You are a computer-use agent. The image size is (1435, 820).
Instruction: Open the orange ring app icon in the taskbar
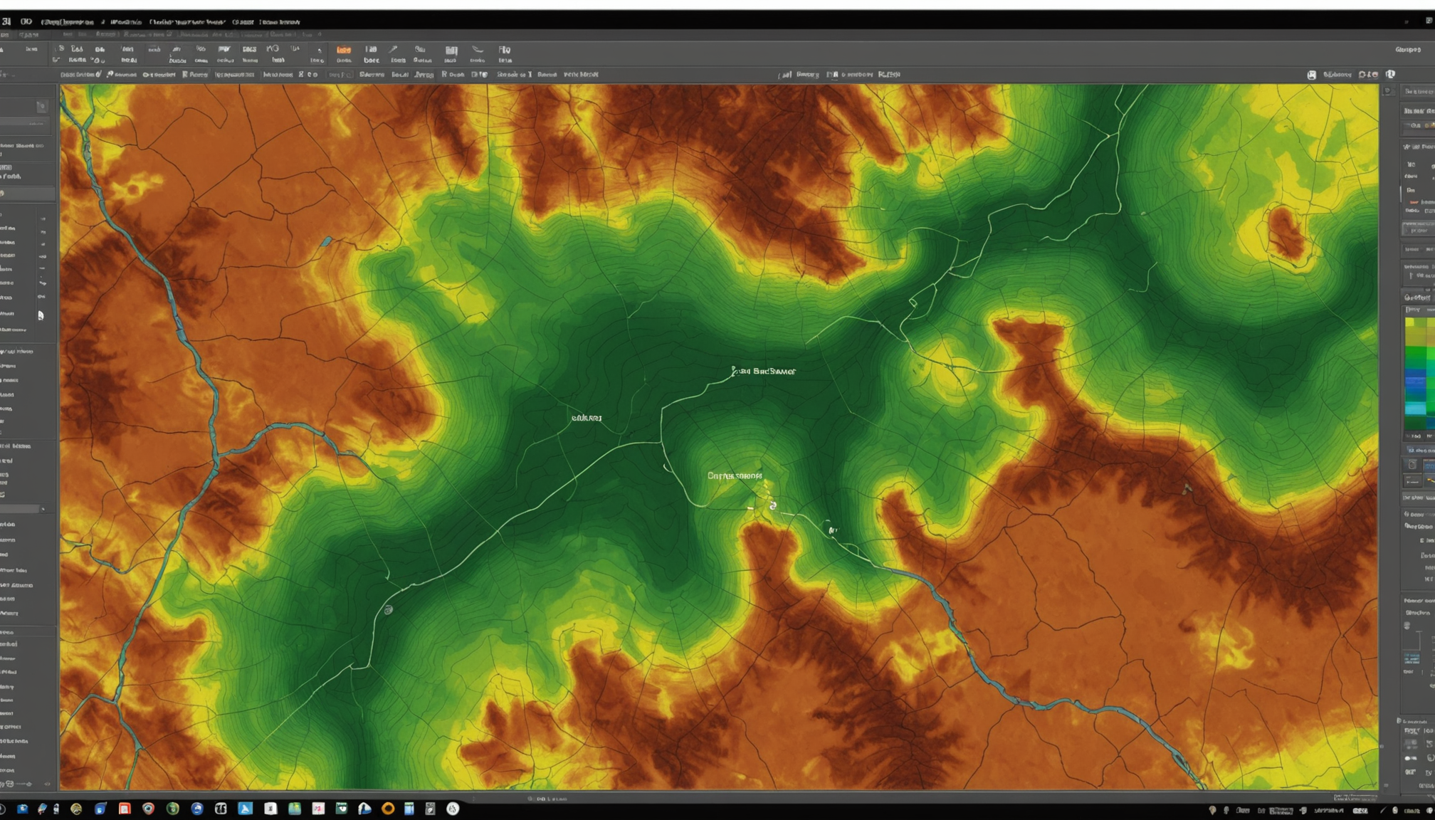[388, 809]
